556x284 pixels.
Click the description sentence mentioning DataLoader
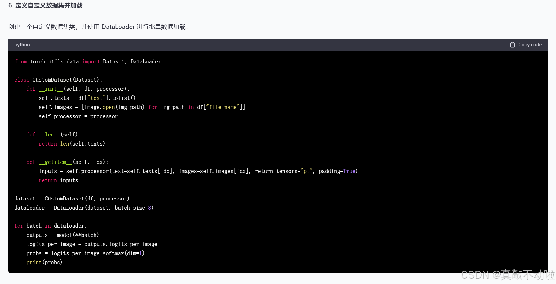tap(99, 27)
